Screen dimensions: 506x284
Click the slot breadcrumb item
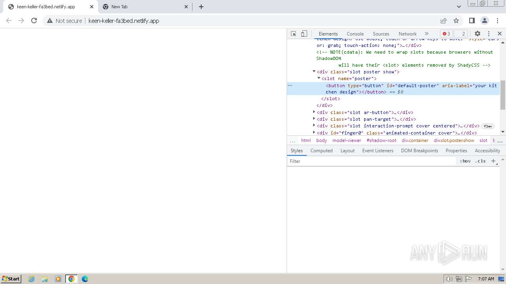pyautogui.click(x=483, y=140)
